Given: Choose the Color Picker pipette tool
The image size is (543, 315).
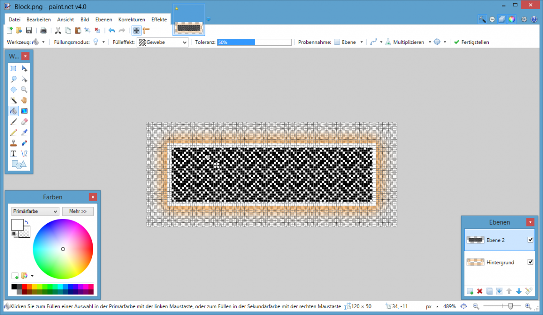Looking at the screenshot, I should [x=24, y=132].
